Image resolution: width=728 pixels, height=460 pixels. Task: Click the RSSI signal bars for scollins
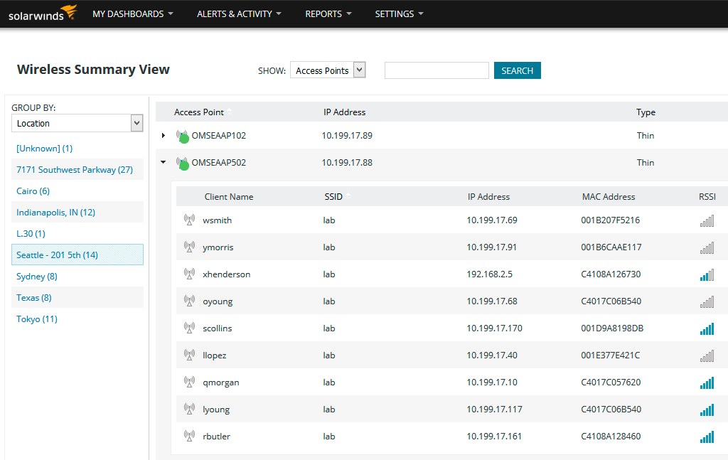click(707, 328)
